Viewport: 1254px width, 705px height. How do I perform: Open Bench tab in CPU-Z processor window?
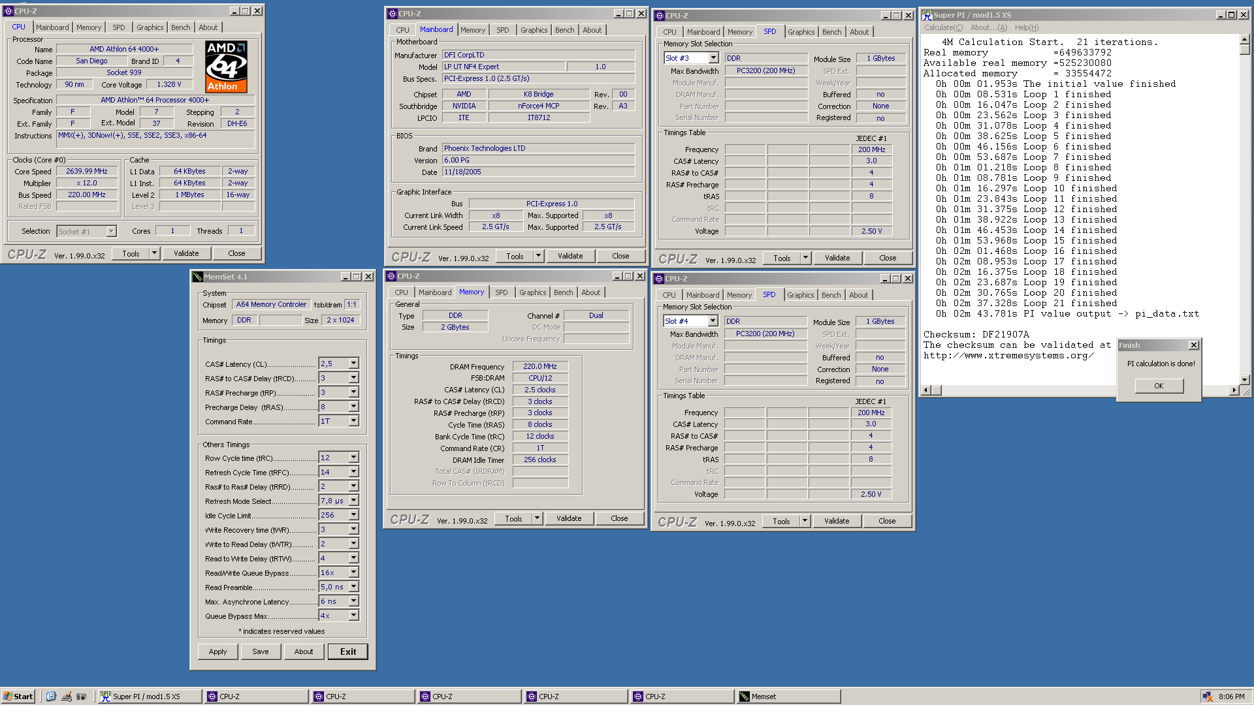pos(181,27)
